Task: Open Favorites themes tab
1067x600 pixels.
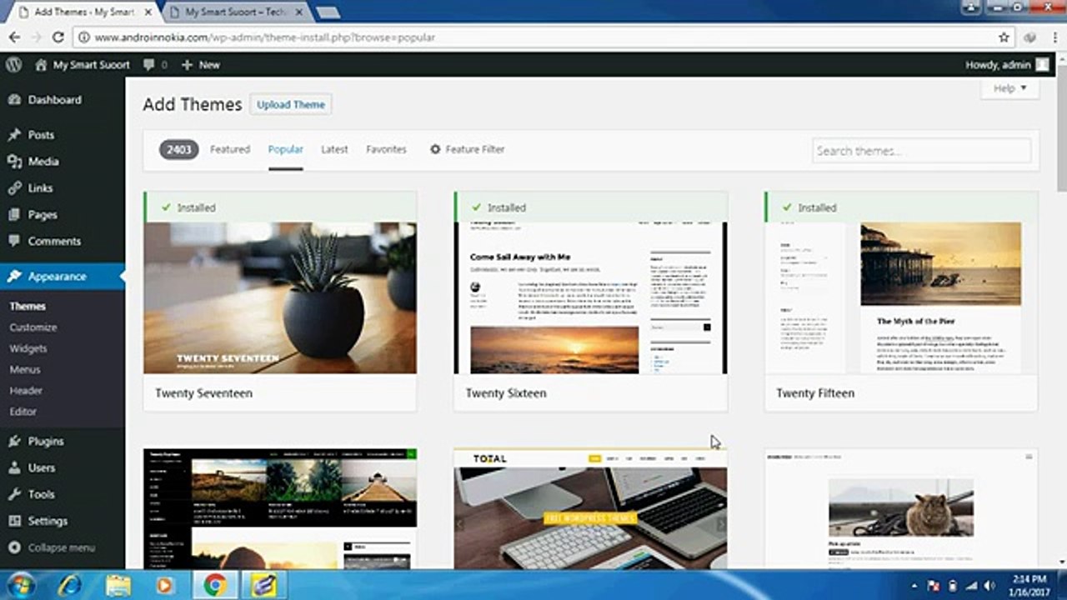Action: click(386, 150)
